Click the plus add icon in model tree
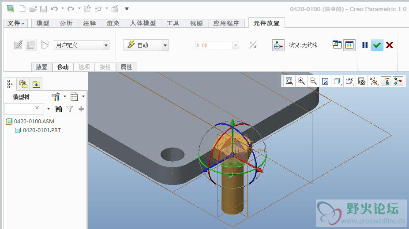 click(81, 109)
